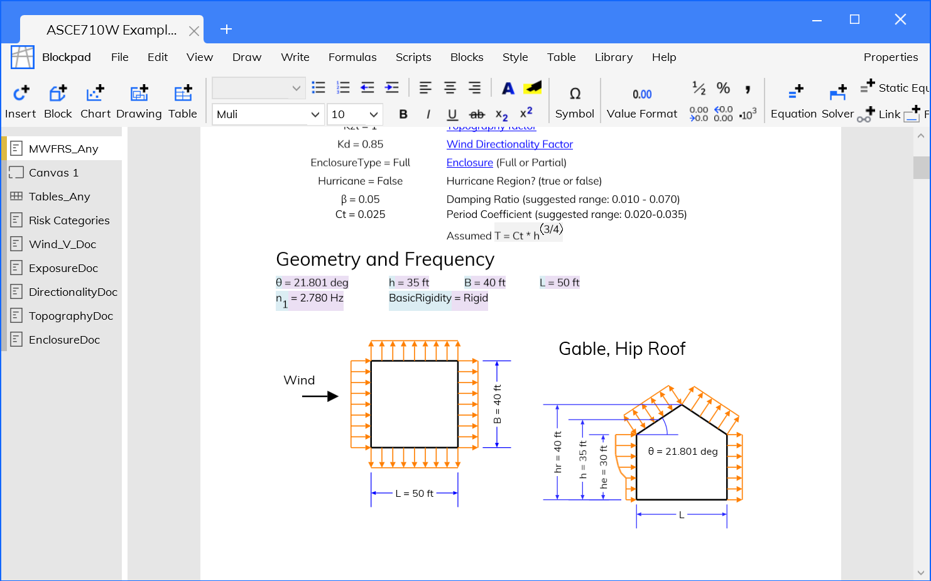This screenshot has width=931, height=581.
Task: Open the Formulas menu
Action: click(x=352, y=57)
